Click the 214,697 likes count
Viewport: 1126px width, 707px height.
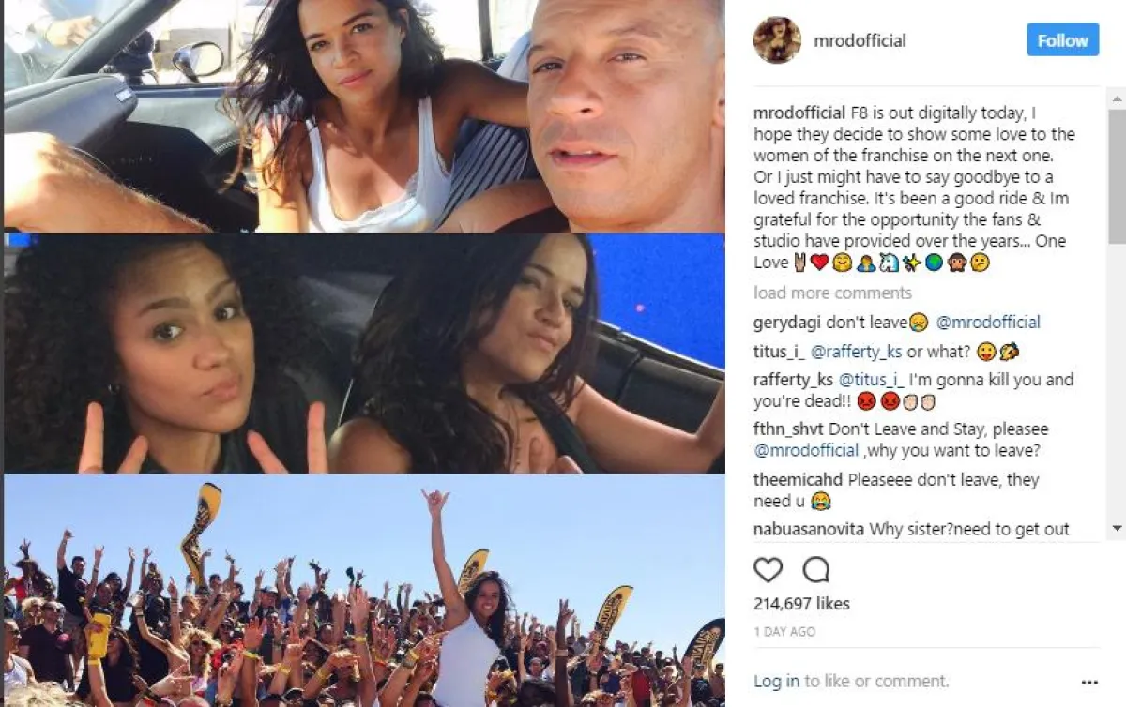click(x=801, y=604)
